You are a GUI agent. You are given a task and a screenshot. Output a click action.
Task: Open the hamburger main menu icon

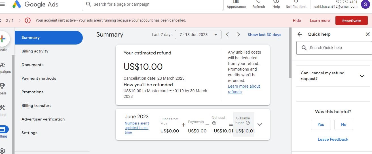pyautogui.click(x=3, y=4)
